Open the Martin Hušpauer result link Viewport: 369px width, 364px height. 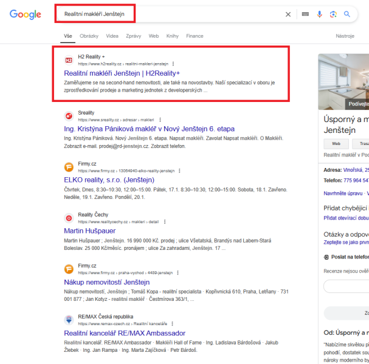click(x=89, y=231)
